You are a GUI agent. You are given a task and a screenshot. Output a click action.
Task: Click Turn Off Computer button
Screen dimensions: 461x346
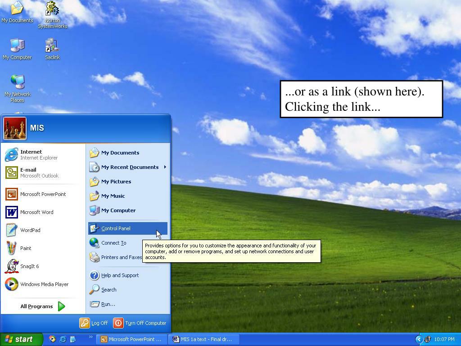[x=140, y=323]
